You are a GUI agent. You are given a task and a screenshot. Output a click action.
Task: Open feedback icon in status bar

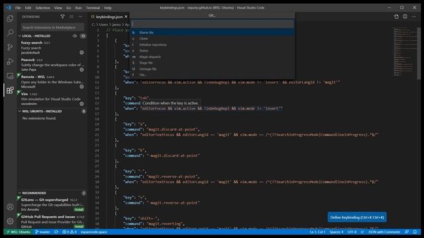407,232
